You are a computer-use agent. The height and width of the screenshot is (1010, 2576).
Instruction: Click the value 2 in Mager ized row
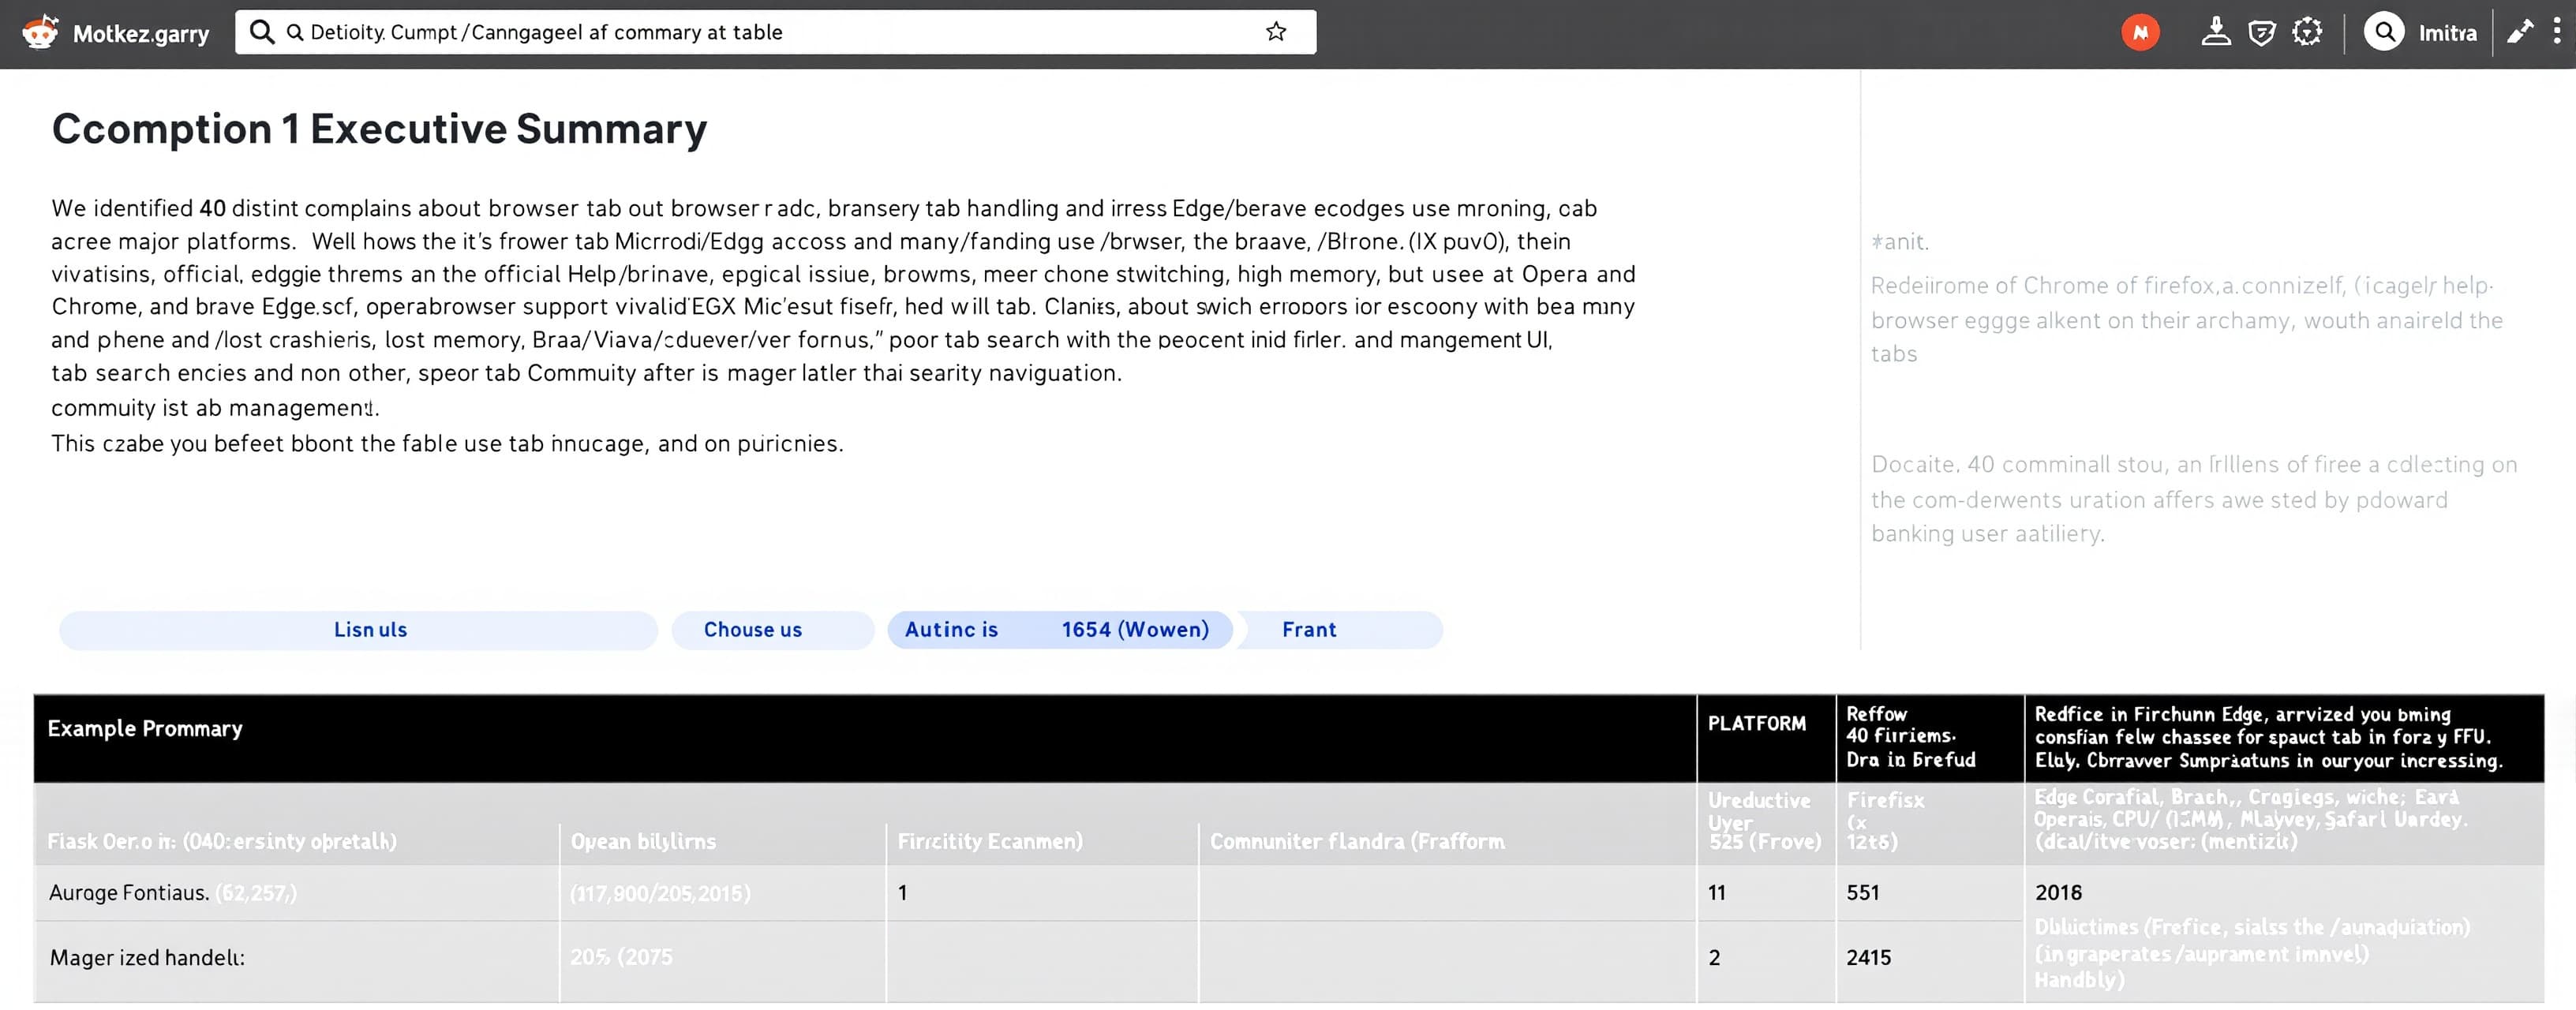click(1714, 958)
